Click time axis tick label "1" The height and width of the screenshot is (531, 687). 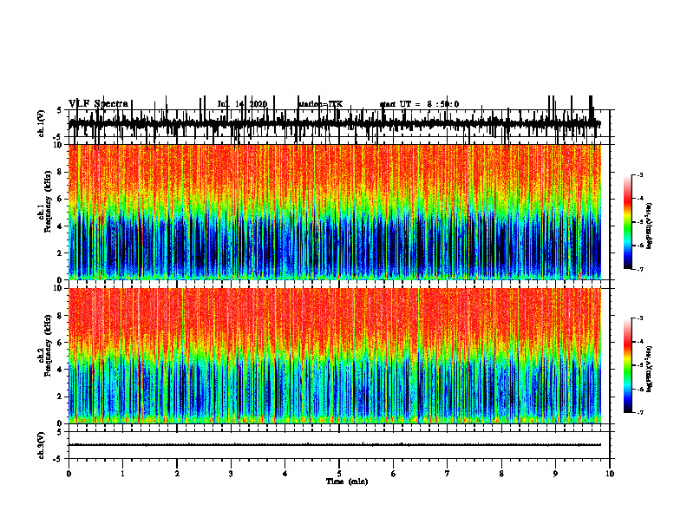coord(122,474)
